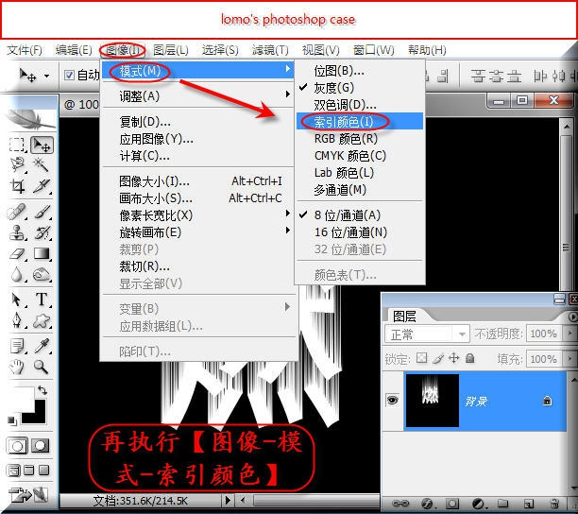The height and width of the screenshot is (514, 578).
Task: Select the Healing Brush tool
Action: click(x=17, y=212)
